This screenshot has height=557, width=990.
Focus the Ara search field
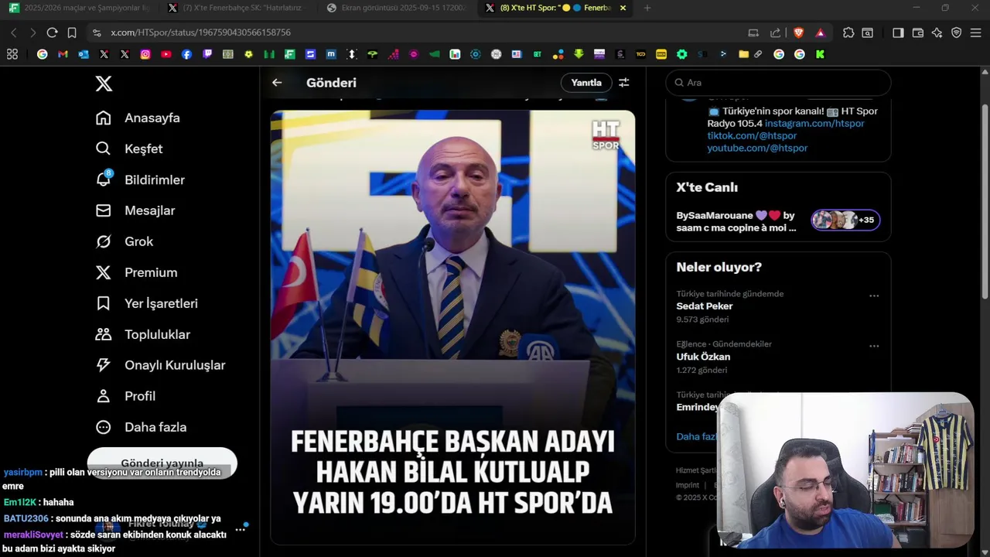778,83
